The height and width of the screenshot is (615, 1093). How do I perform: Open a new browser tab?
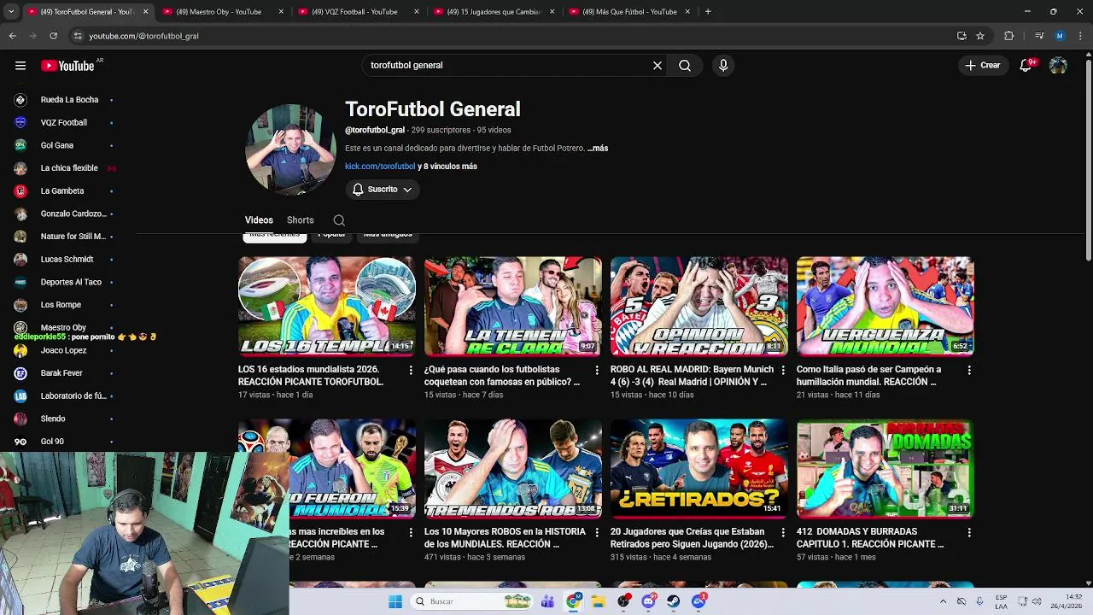(x=708, y=12)
